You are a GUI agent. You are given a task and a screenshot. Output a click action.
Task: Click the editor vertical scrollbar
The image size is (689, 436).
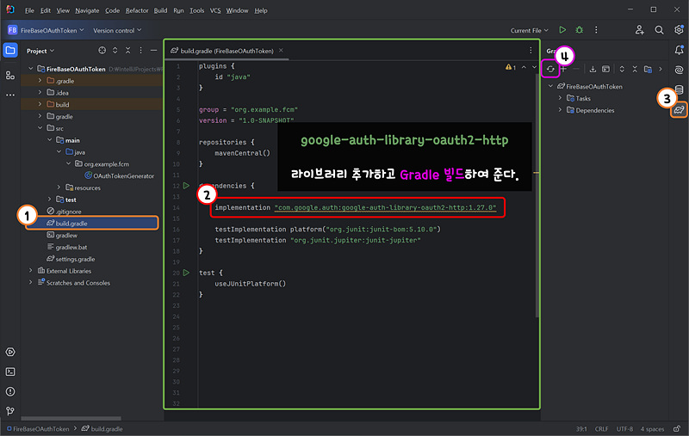tap(537, 195)
